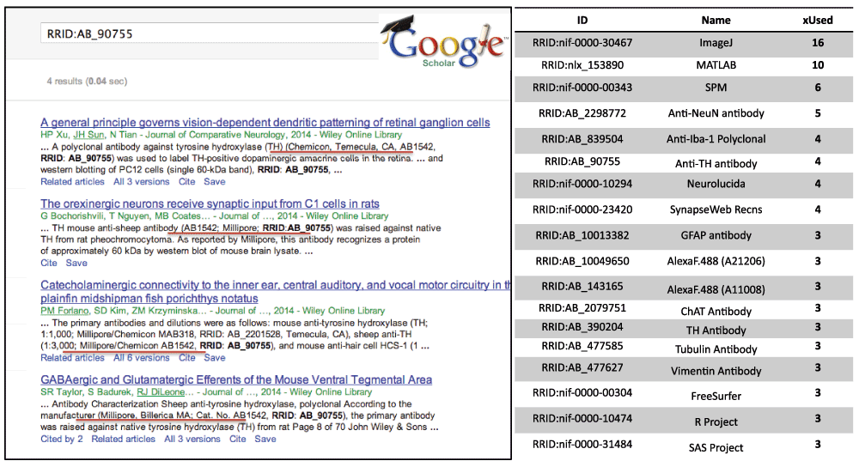
Task: Open the orexinergic neurons C1 cells article
Action: tap(210, 203)
